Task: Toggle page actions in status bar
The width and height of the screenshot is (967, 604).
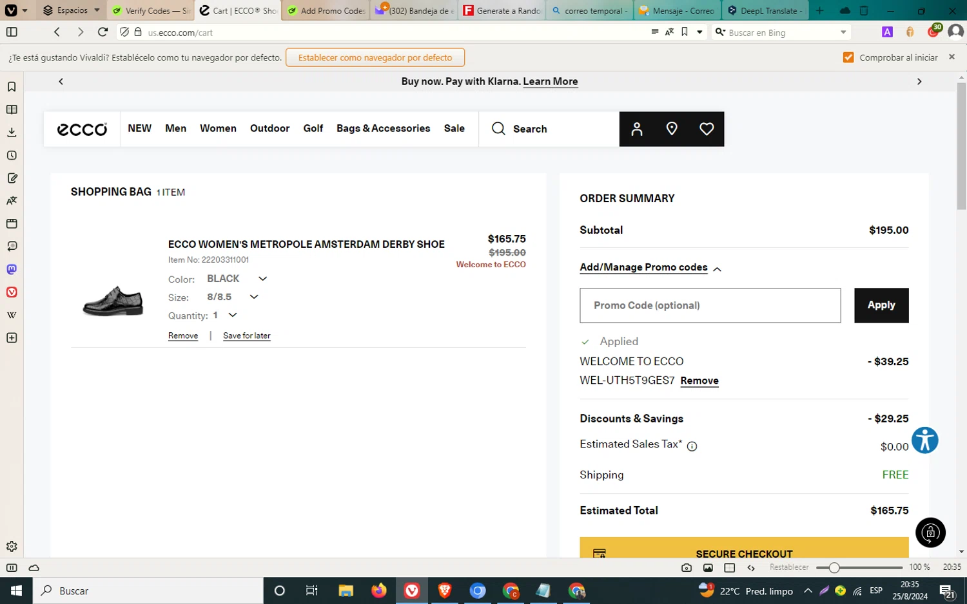Action: [751, 567]
